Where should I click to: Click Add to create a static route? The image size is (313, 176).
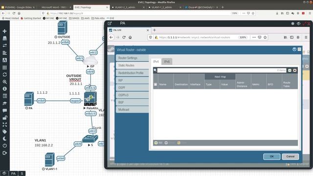point(158,143)
